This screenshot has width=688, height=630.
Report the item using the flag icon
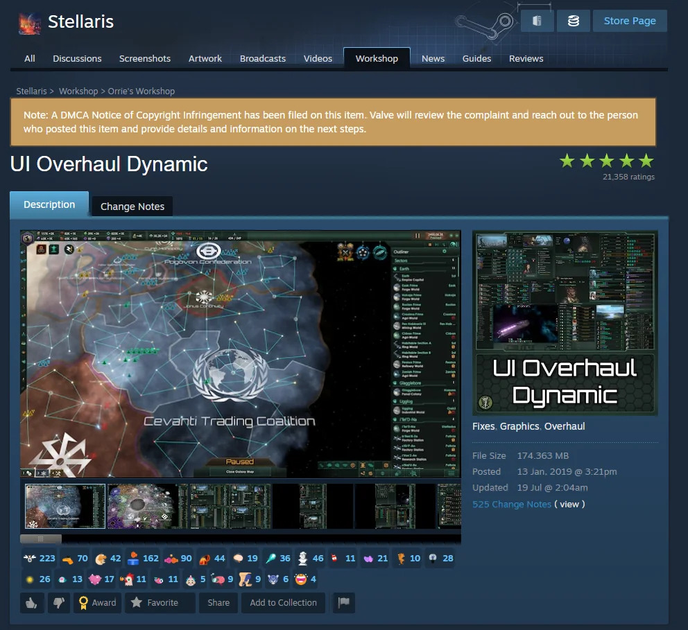point(343,603)
